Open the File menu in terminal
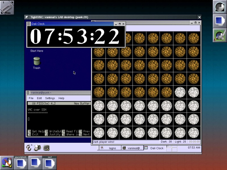Image resolution: width=227 pixels, height=170 pixels. 31,98
